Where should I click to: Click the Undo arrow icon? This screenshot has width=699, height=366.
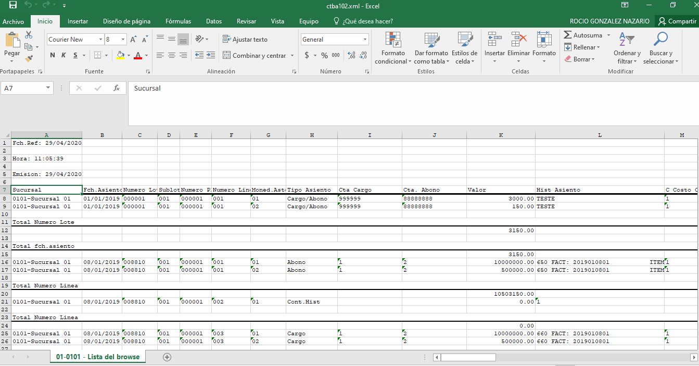pos(29,5)
